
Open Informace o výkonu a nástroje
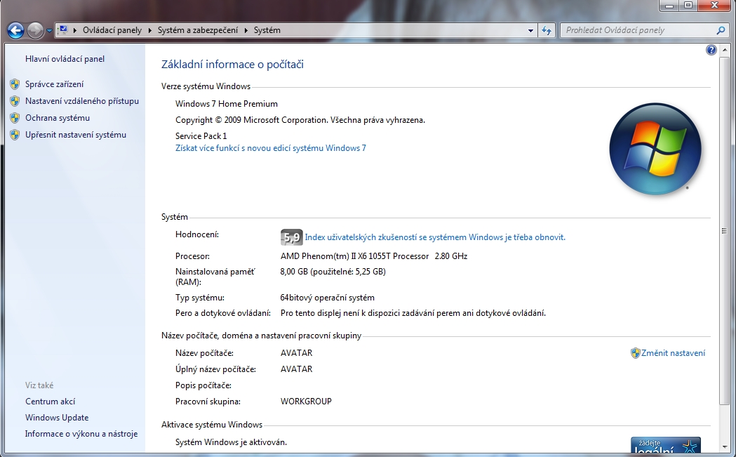81,434
